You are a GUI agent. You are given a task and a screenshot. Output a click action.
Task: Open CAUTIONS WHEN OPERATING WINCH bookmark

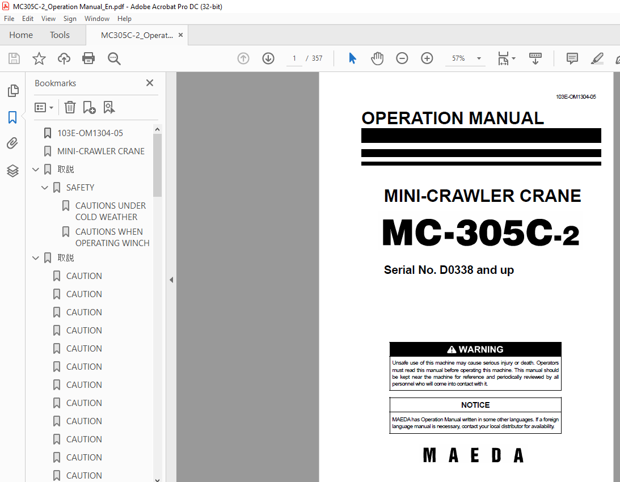point(112,238)
